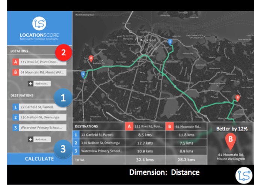Click the 7.5 kms cell

186,143
